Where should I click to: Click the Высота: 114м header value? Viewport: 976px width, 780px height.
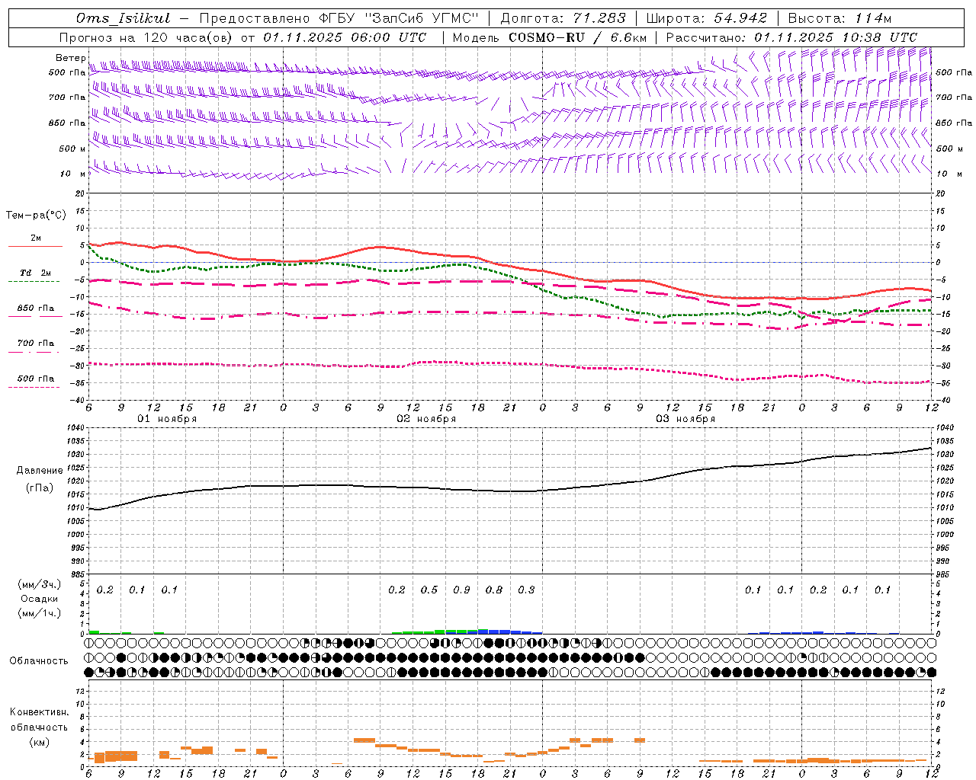click(x=840, y=18)
